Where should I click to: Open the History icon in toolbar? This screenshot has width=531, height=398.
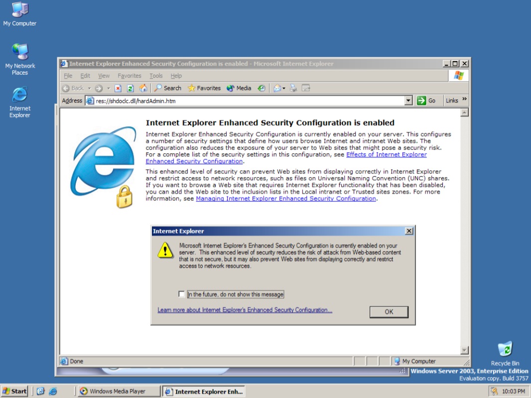coord(261,88)
